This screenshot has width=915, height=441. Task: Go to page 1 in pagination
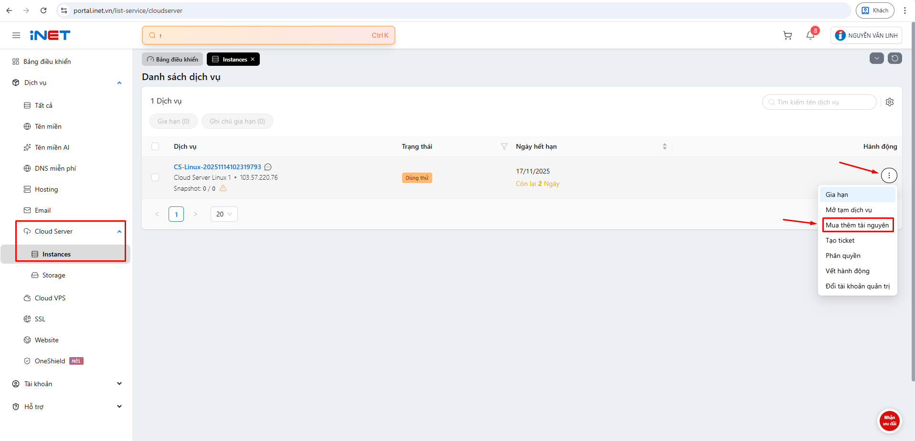pyautogui.click(x=176, y=214)
